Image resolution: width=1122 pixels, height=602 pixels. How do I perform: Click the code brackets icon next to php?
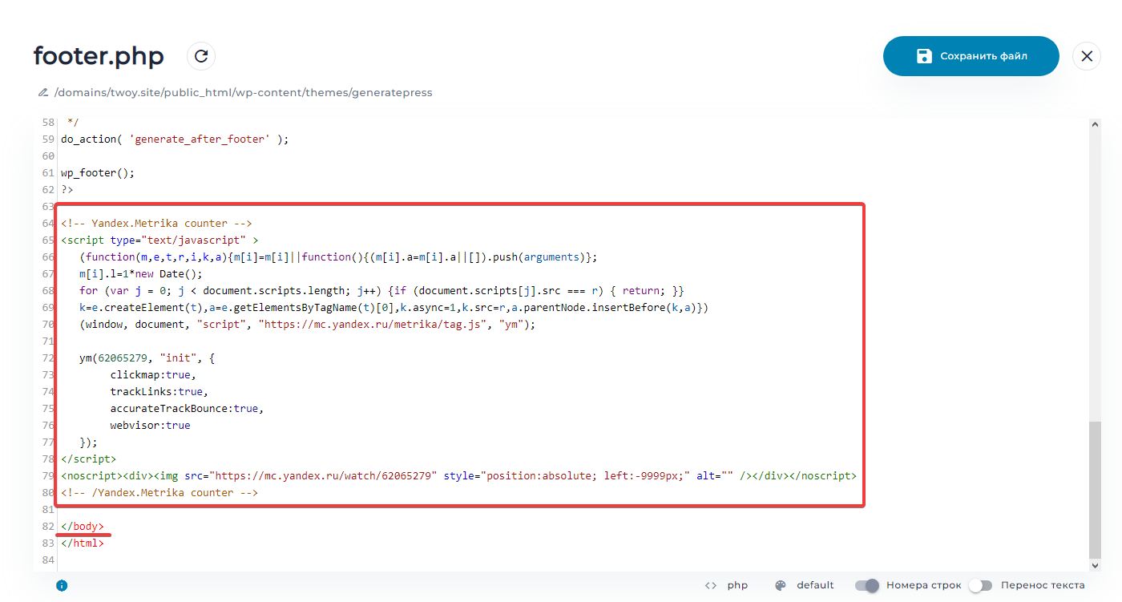coord(710,585)
